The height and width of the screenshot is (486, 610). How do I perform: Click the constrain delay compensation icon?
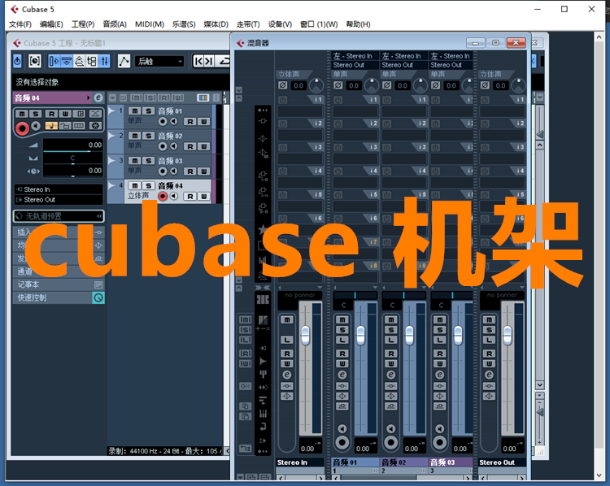(35, 61)
